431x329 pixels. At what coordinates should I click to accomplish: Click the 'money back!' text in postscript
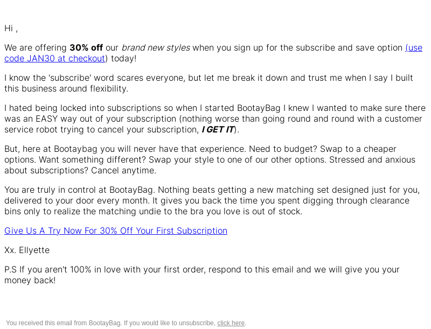pos(30,281)
